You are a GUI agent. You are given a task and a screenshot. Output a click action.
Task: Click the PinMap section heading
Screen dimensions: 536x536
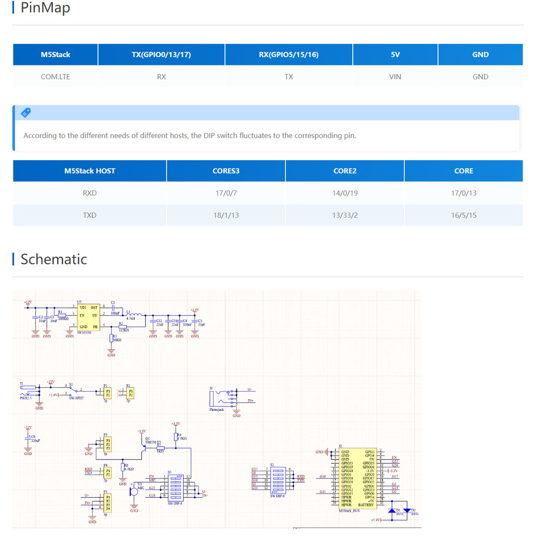click(x=45, y=8)
